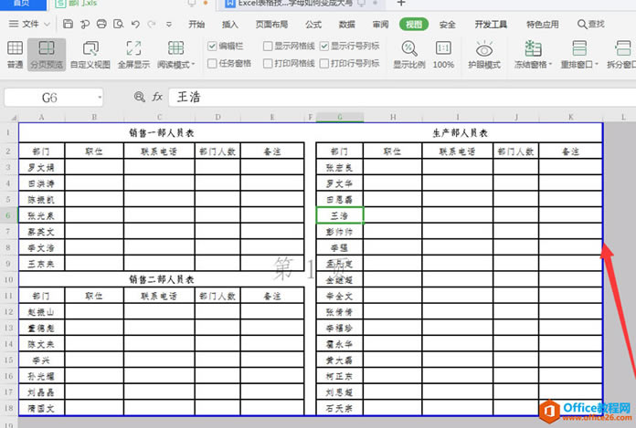The width and height of the screenshot is (636, 428).
Task: Select 分页预览 page break preview
Action: (47, 55)
